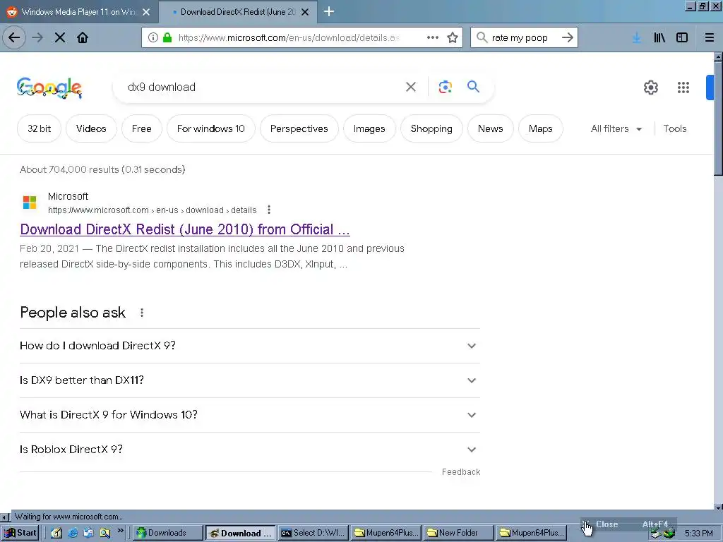The height and width of the screenshot is (542, 723).
Task: Click the Microsoft logo favicon in the result
Action: tap(30, 202)
